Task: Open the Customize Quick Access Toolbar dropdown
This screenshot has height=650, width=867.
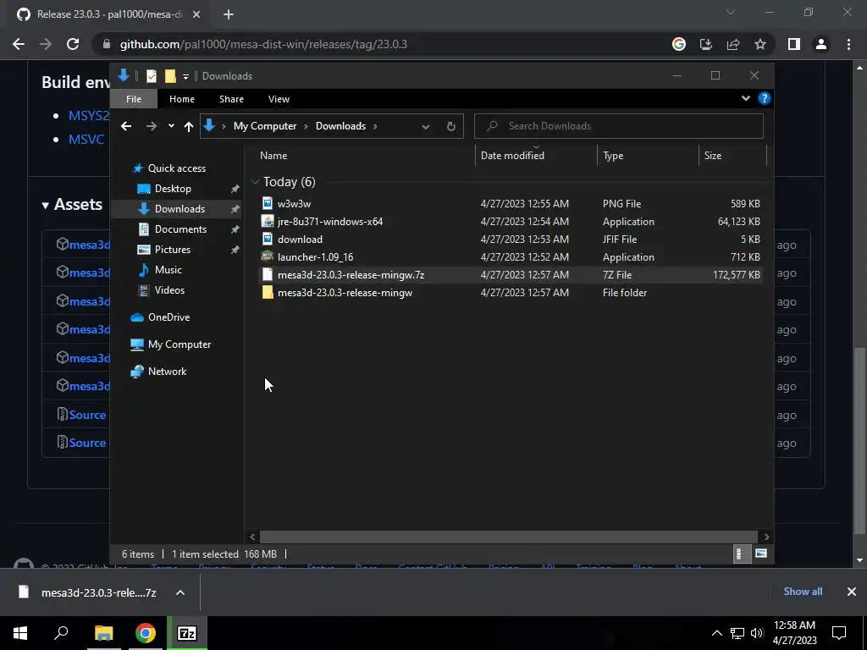Action: (x=185, y=76)
